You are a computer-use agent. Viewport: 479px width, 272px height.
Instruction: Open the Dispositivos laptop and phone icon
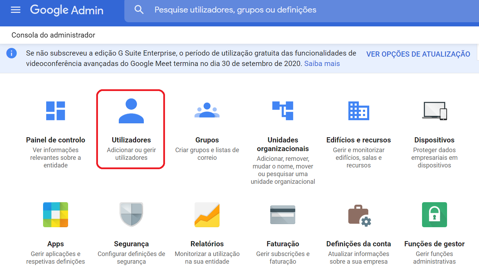pos(434,111)
